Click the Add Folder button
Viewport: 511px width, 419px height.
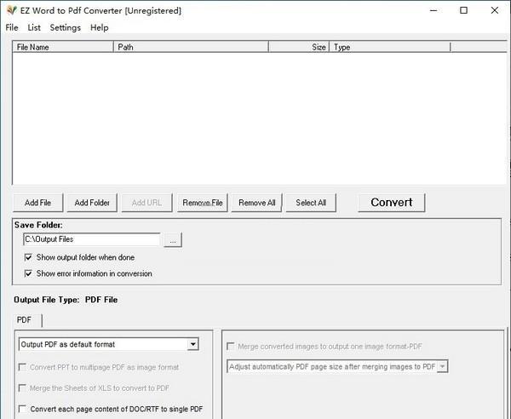[x=92, y=203]
